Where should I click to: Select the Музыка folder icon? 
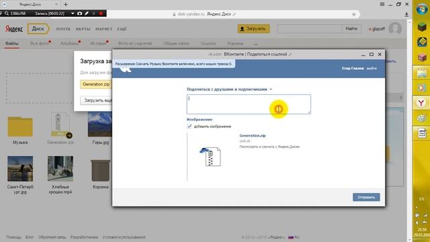pyautogui.click(x=20, y=126)
